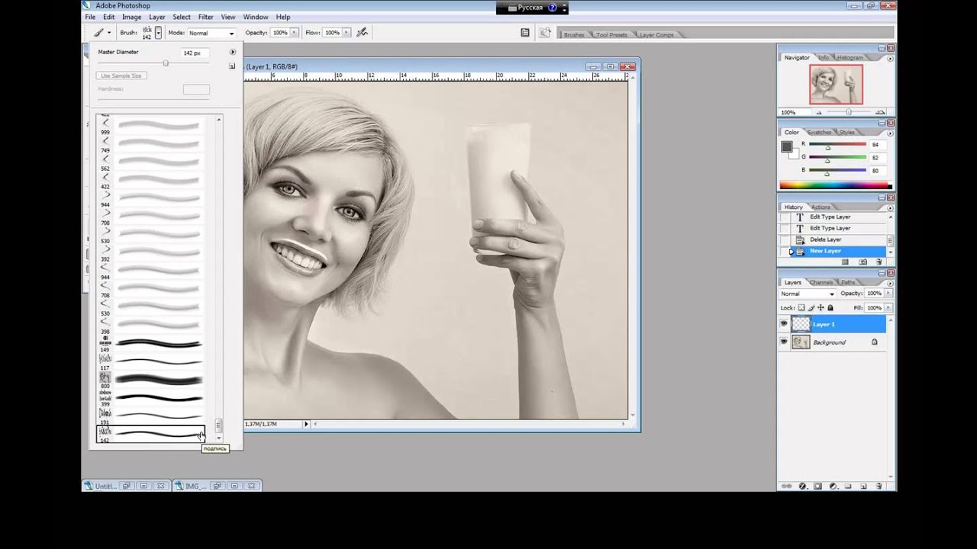Open the Fill arrow in Layers panel
Screen dimensions: 977x549
click(888, 308)
